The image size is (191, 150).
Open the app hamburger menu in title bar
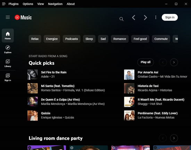coord(4,4)
